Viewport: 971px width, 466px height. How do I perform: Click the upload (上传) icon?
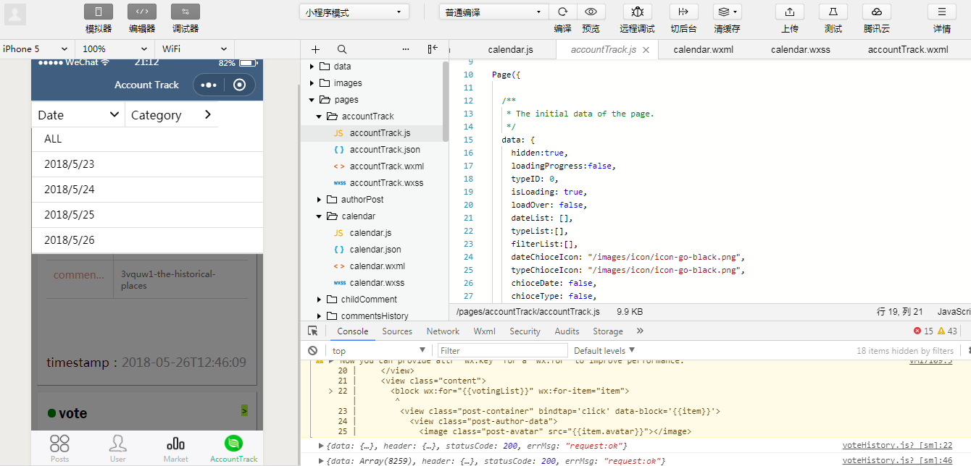[790, 12]
